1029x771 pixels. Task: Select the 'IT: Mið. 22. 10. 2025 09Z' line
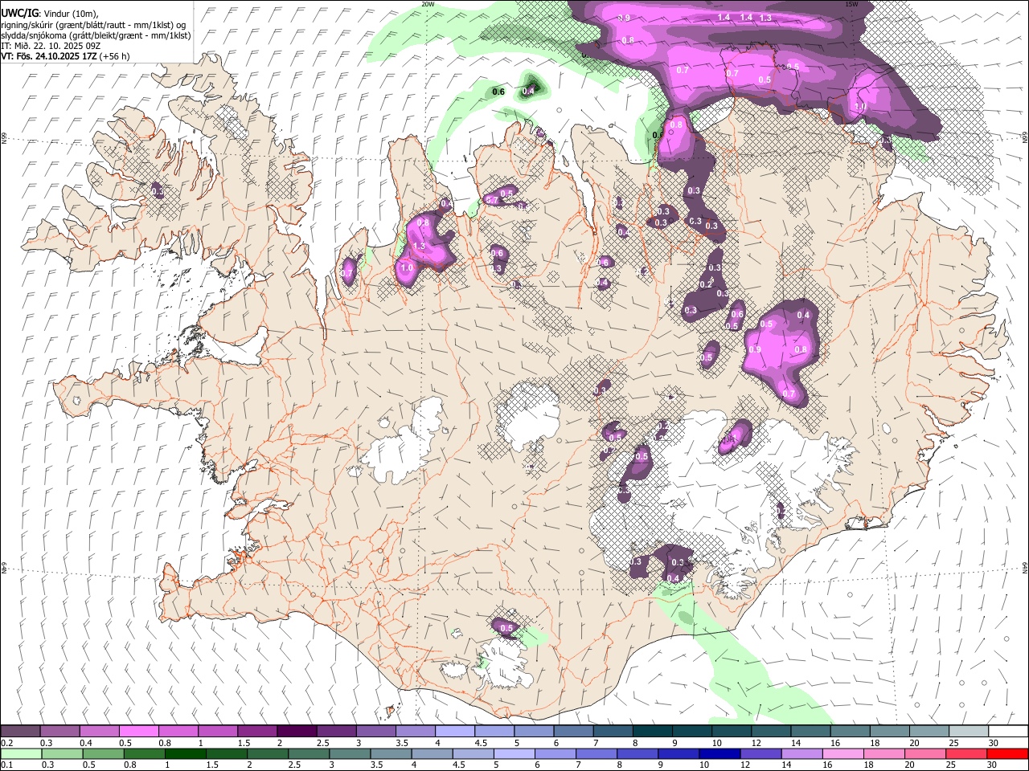(51, 46)
